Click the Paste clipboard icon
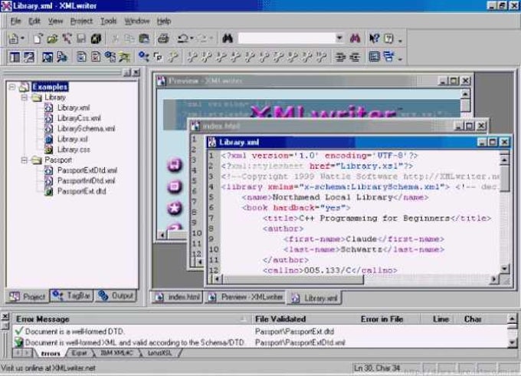 144,38
